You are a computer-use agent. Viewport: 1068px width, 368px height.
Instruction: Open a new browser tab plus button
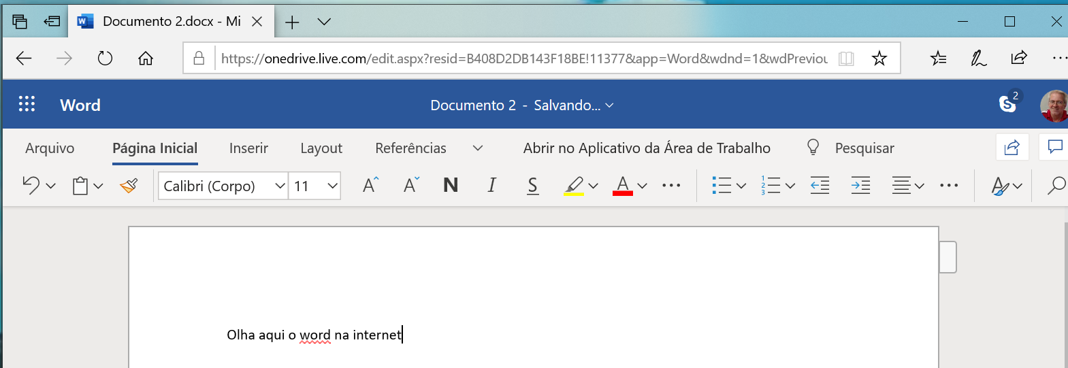tap(292, 22)
